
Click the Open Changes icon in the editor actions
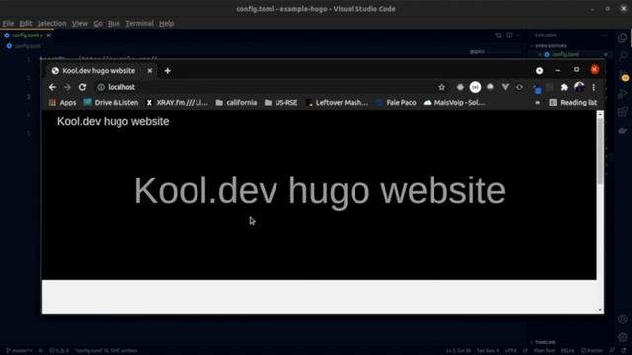point(498,35)
